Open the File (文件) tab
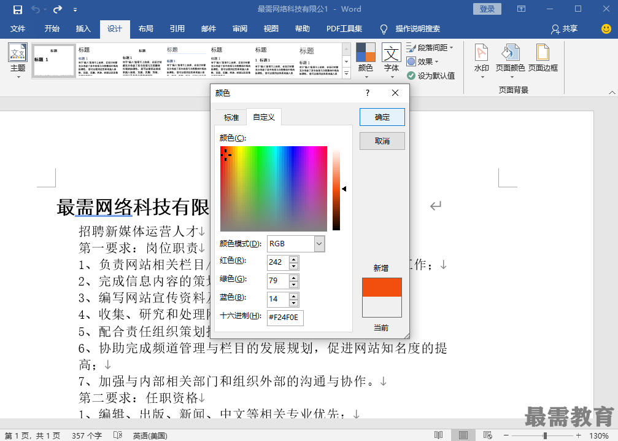This screenshot has width=618, height=441. point(18,29)
